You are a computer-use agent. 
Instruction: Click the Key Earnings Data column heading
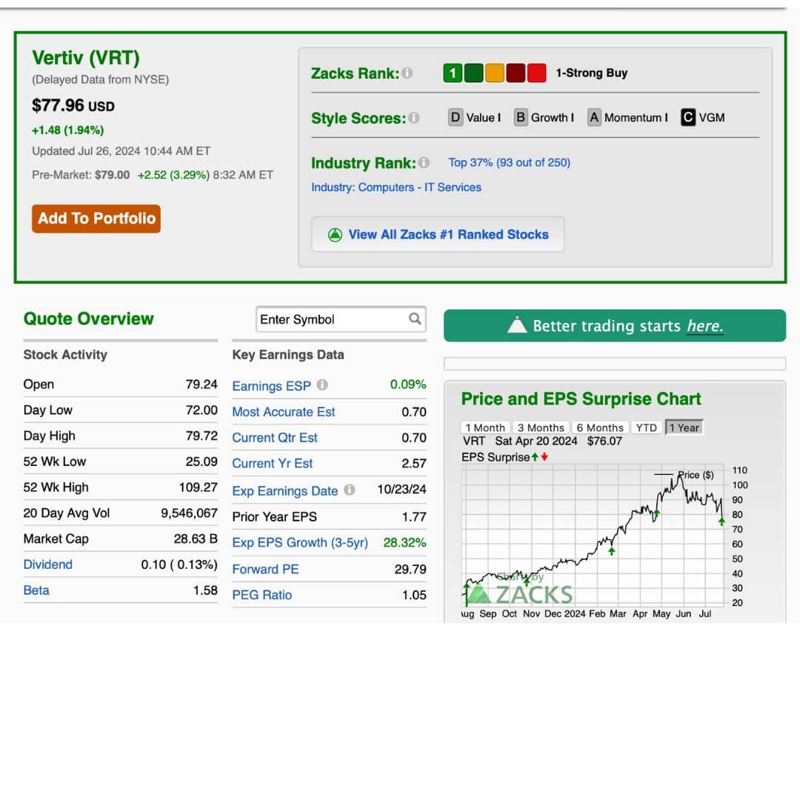pyautogui.click(x=288, y=355)
